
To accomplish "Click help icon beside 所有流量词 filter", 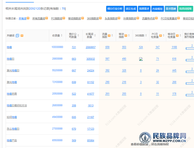I will (x=46, y=19).
